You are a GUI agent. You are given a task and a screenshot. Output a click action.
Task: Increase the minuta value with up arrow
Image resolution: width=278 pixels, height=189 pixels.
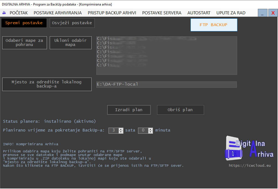[150, 129]
